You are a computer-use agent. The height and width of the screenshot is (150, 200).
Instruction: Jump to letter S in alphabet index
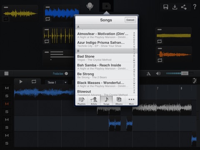pyautogui.click(x=134, y=74)
